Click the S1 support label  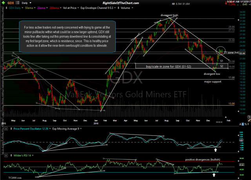(222, 61)
